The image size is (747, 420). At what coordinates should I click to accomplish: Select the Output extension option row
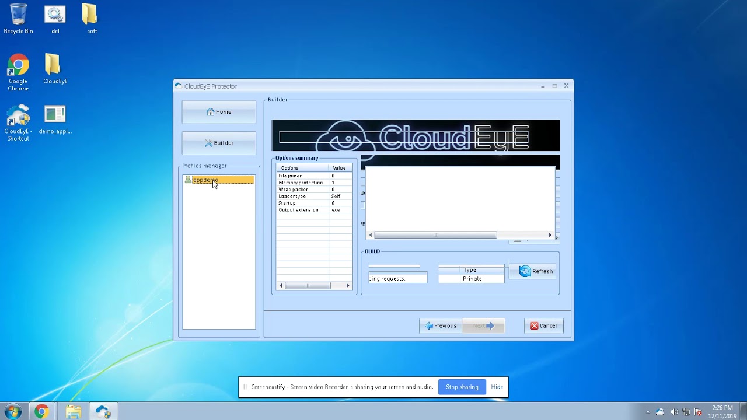pyautogui.click(x=315, y=210)
